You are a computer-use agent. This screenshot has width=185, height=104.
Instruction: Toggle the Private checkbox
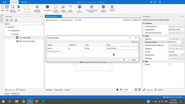170,64
